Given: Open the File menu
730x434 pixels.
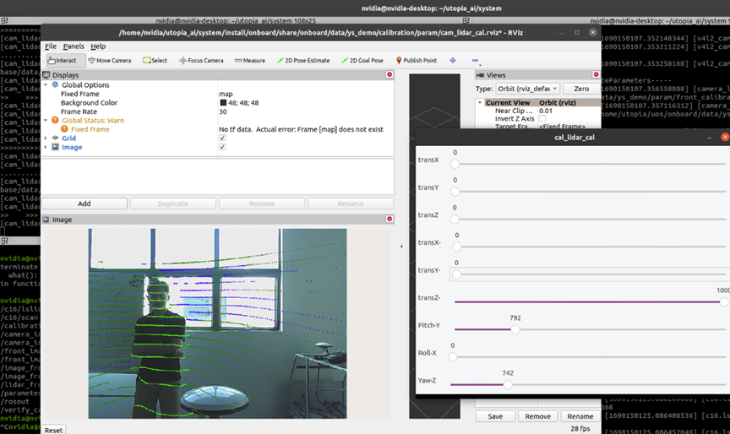Looking at the screenshot, I should (51, 46).
